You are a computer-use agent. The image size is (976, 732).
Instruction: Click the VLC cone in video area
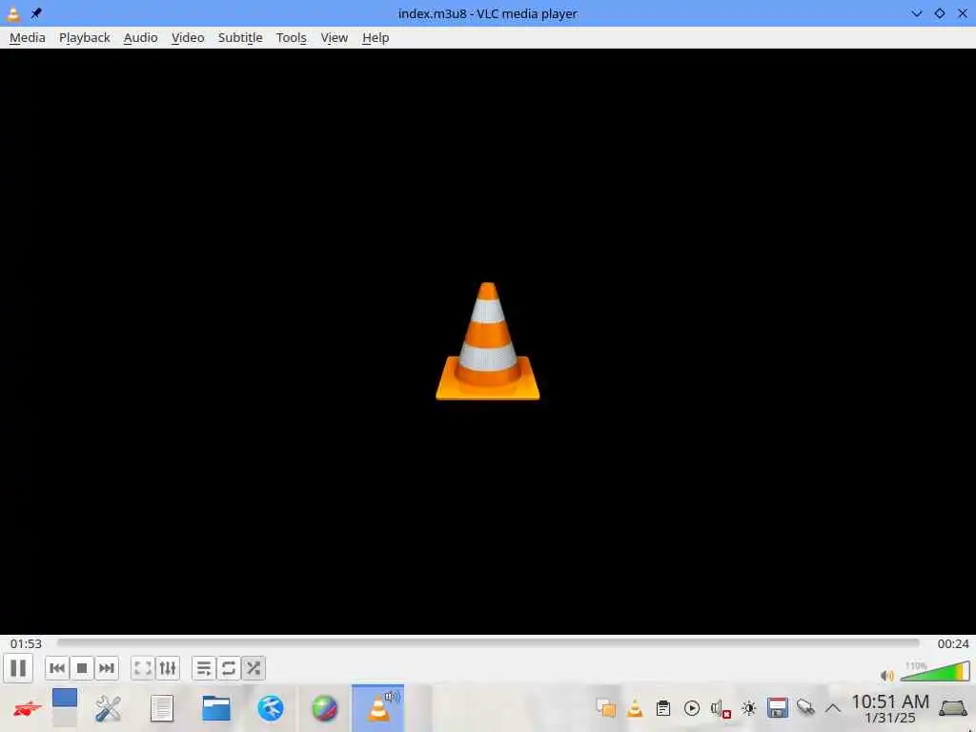[488, 341]
